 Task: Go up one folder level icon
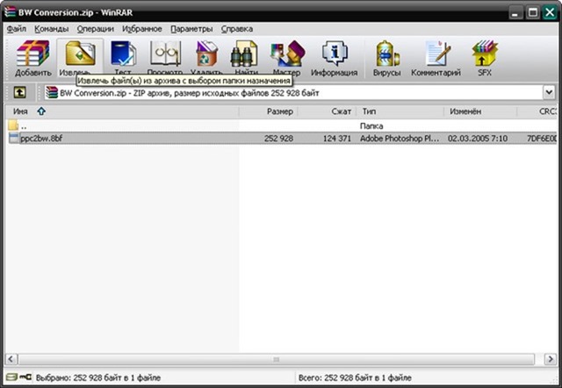click(19, 93)
